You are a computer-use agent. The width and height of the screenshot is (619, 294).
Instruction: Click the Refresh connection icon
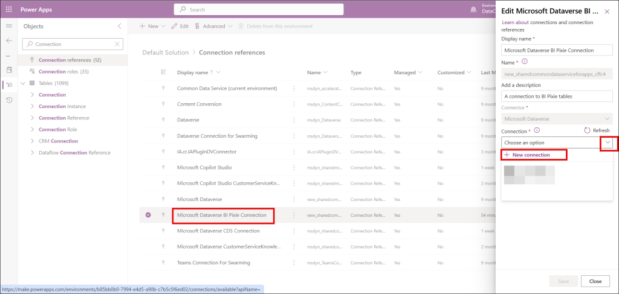coord(586,130)
